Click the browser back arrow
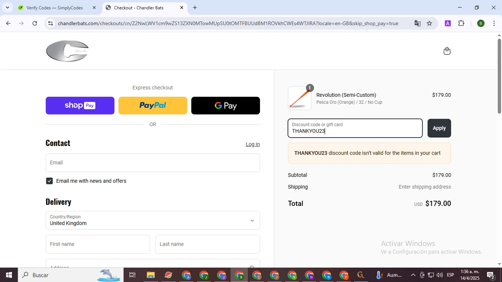This screenshot has height=282, width=502. point(8,23)
